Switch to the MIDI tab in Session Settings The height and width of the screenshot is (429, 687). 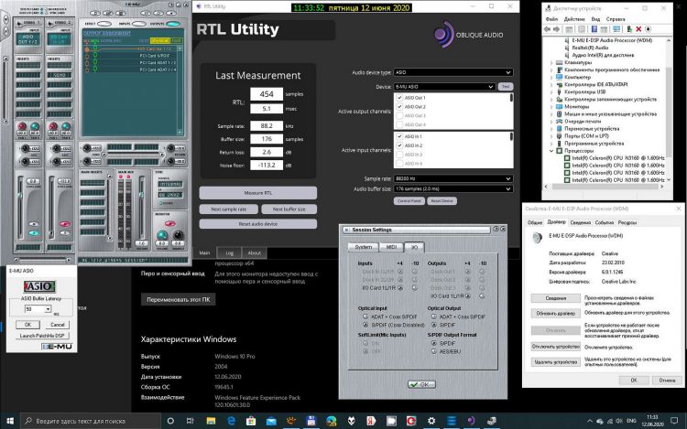coord(391,247)
